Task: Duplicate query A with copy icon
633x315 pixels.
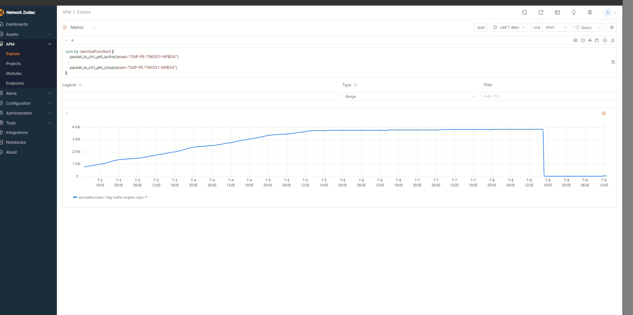Action: pos(597,40)
